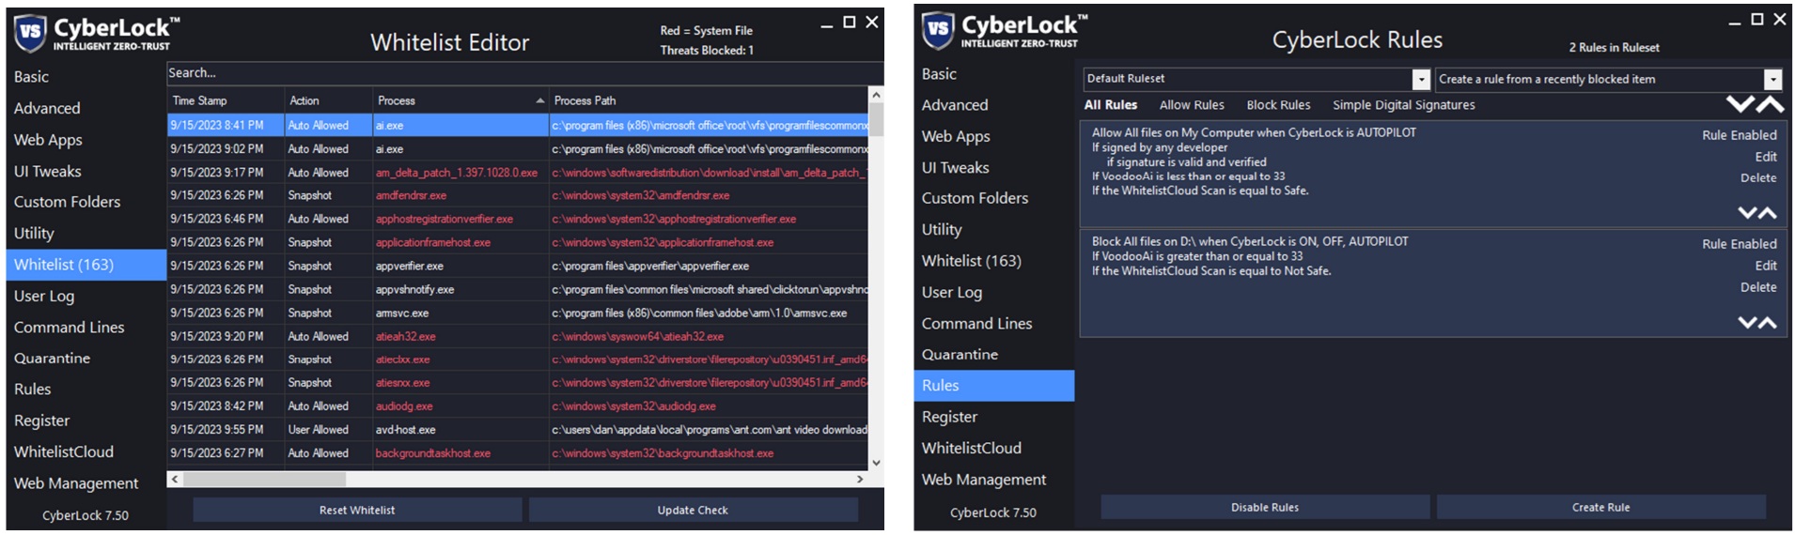Click whitelist horizontal scroll-right arrow
The width and height of the screenshot is (1795, 535).
click(x=860, y=479)
